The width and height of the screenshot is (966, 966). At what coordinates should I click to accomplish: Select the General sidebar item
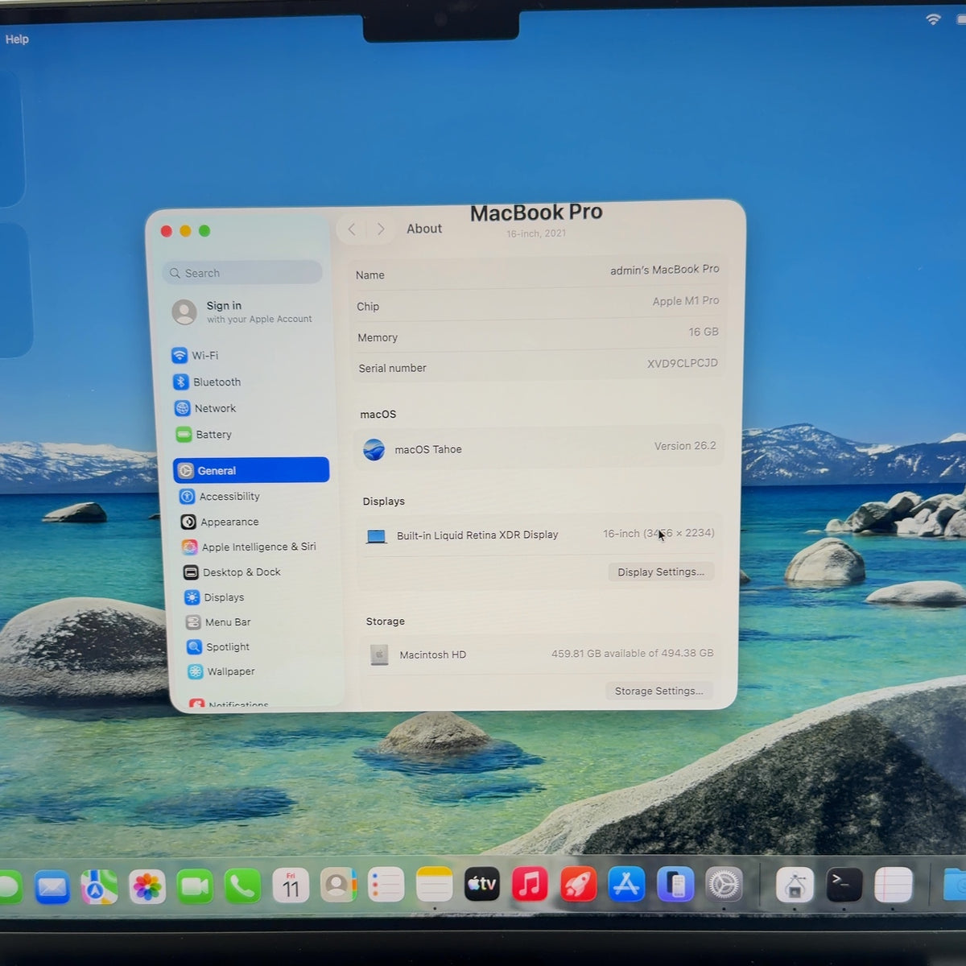251,470
